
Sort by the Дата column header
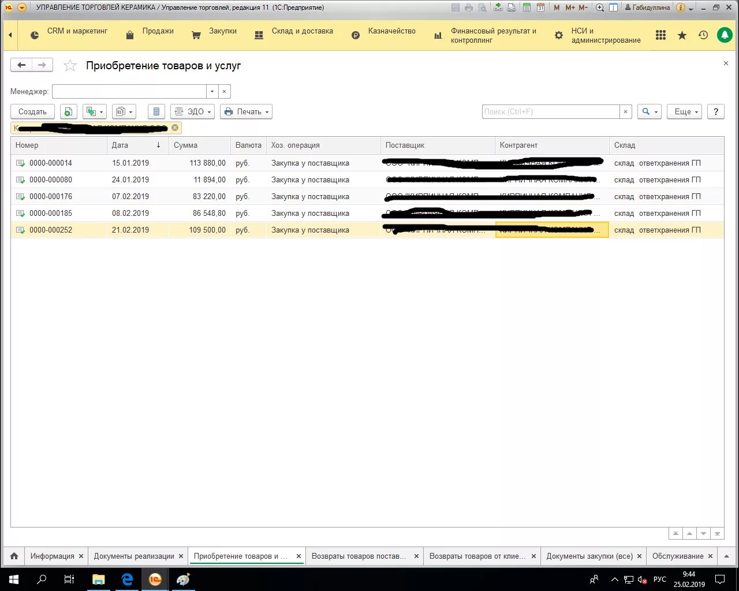coord(137,145)
